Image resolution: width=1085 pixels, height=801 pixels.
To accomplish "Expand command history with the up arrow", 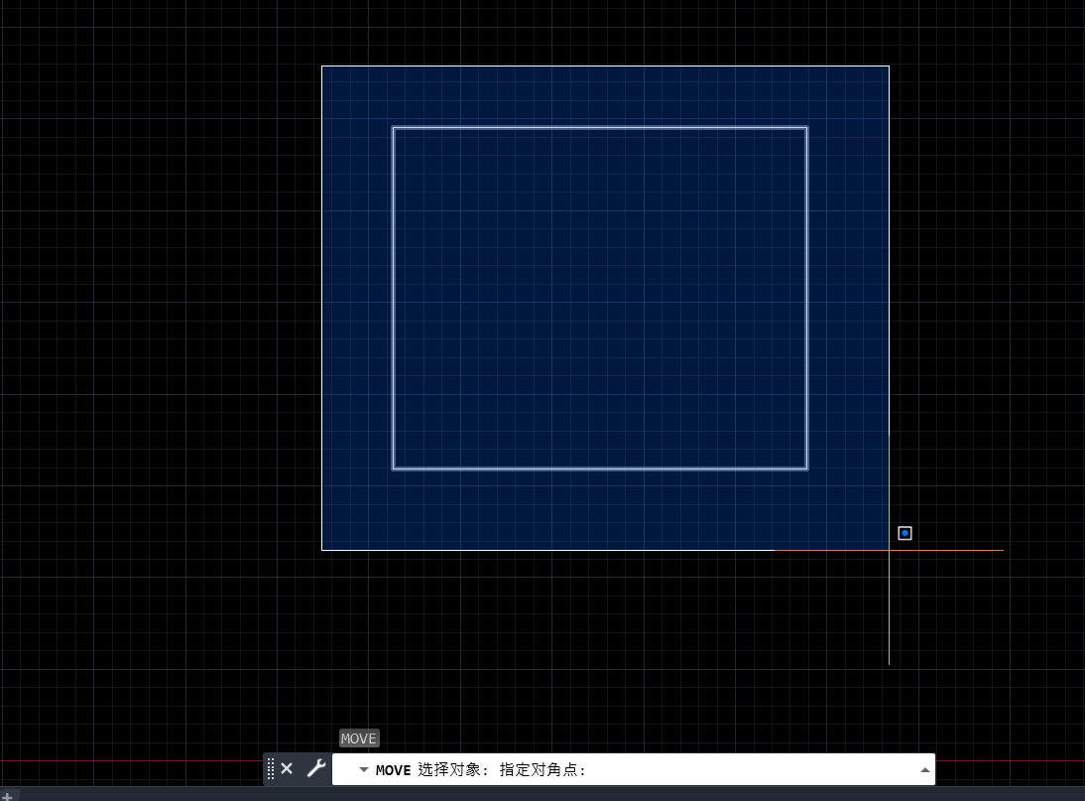I will [924, 770].
